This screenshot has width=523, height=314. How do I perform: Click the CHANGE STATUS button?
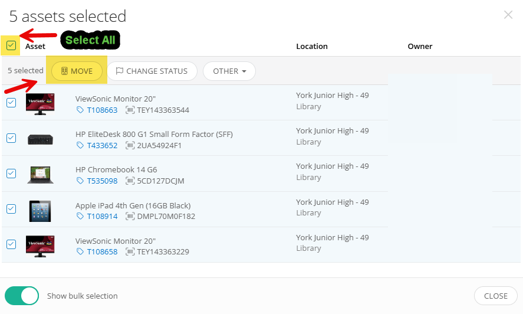(151, 71)
